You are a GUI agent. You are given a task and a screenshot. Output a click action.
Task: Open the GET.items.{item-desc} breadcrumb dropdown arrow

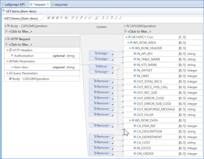(4, 18)
